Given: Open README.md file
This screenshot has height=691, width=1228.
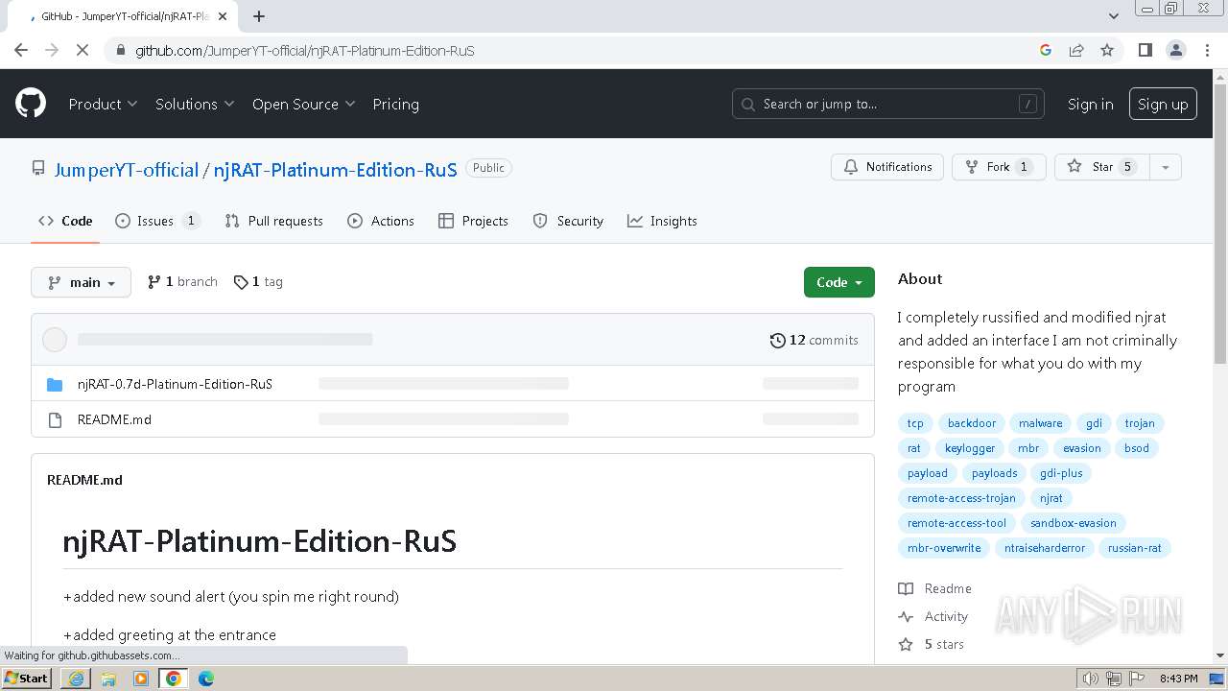Looking at the screenshot, I should click(114, 419).
